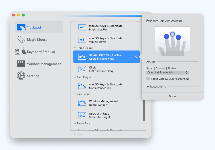Select the Brightness Up gesture row
Screen dimensions: 215x150
[x=106, y=27]
